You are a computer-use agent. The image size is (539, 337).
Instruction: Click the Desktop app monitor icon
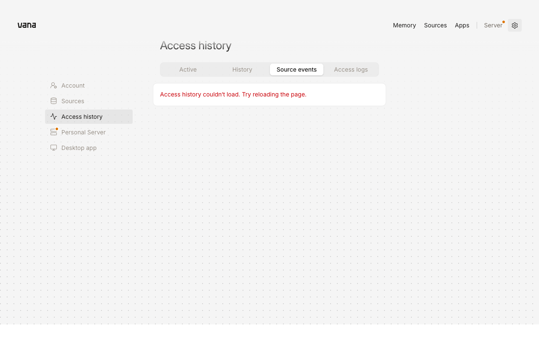(53, 148)
